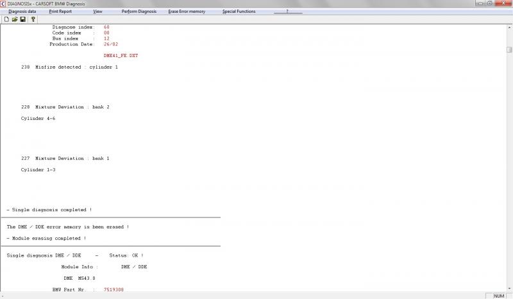This screenshot has width=513, height=299.
Task: Click the red DME41_FE.DXT file name text
Action: click(x=121, y=56)
